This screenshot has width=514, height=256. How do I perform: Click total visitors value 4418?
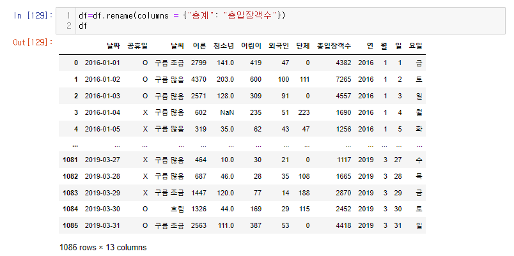tap(343, 225)
